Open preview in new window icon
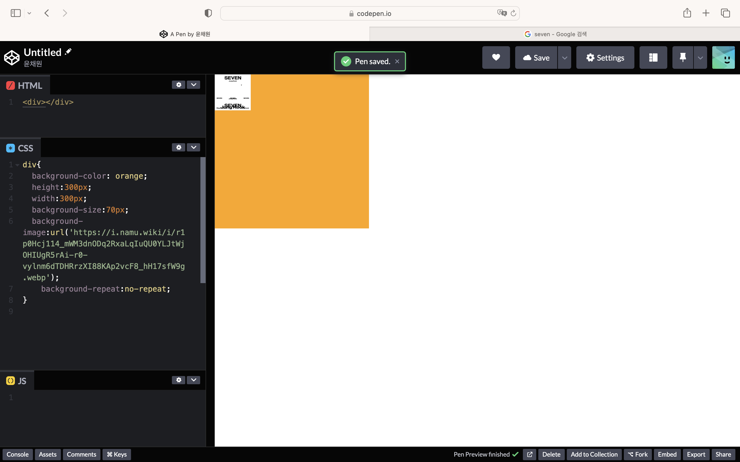 [x=529, y=454]
